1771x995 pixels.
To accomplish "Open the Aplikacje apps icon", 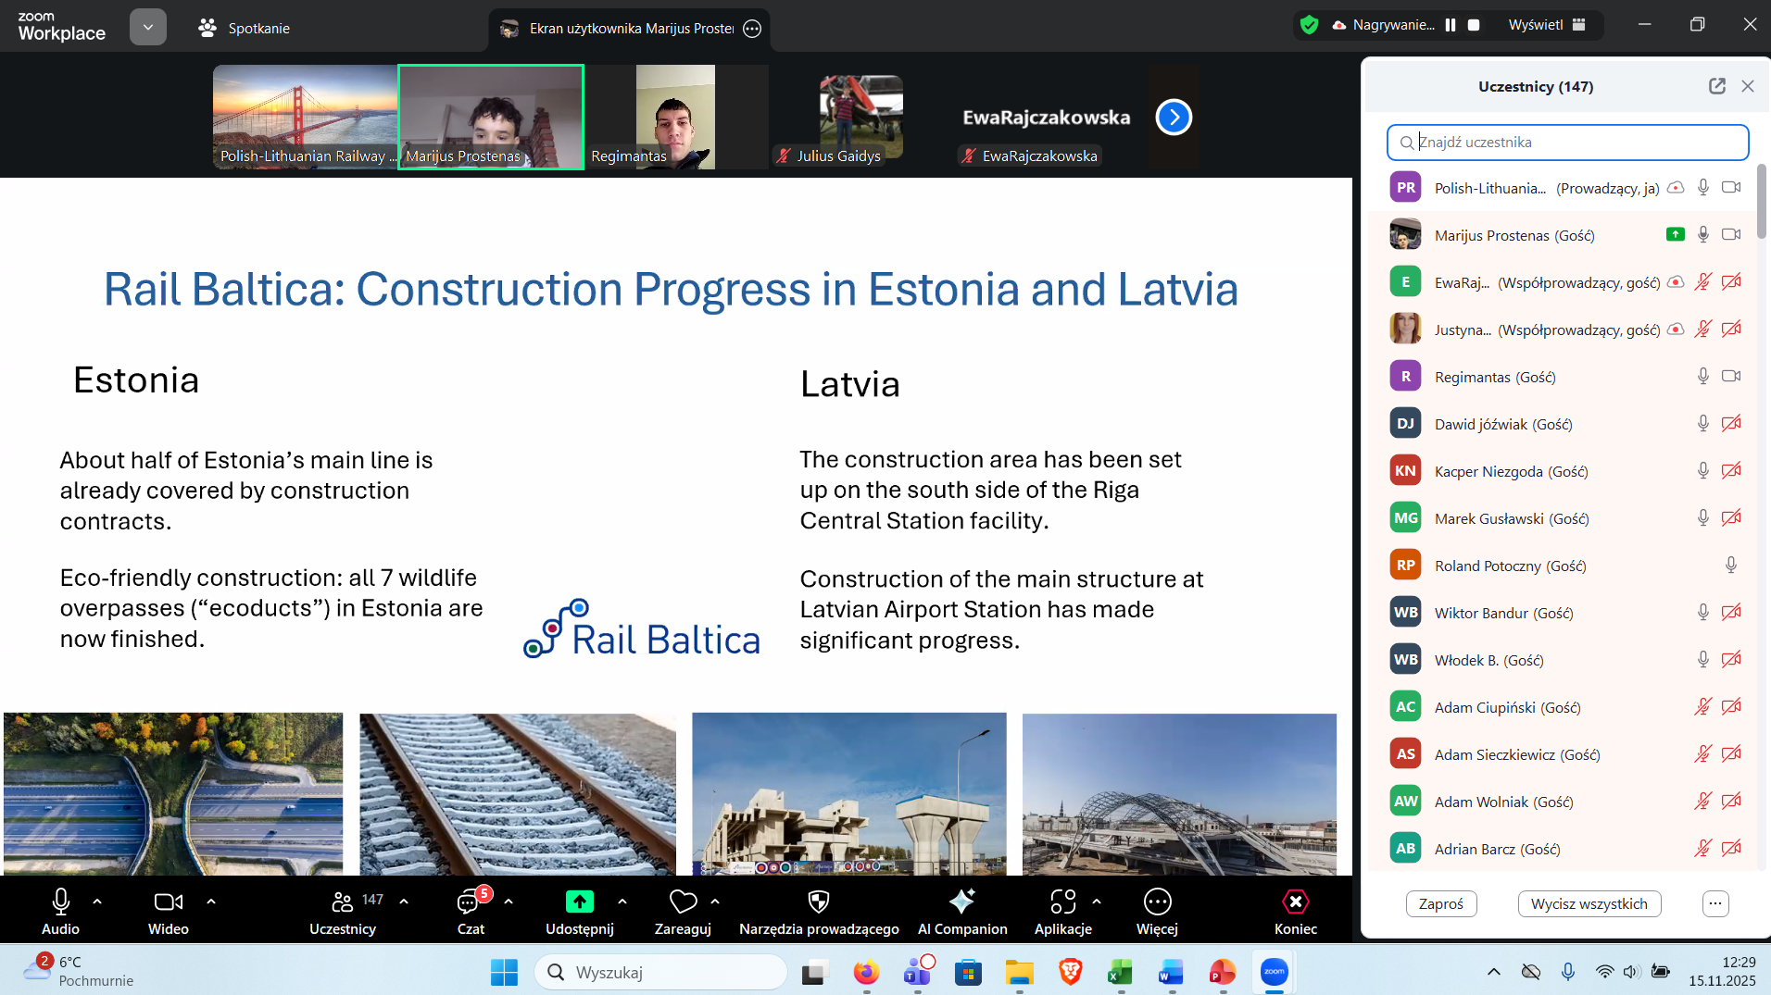I will 1062,902.
